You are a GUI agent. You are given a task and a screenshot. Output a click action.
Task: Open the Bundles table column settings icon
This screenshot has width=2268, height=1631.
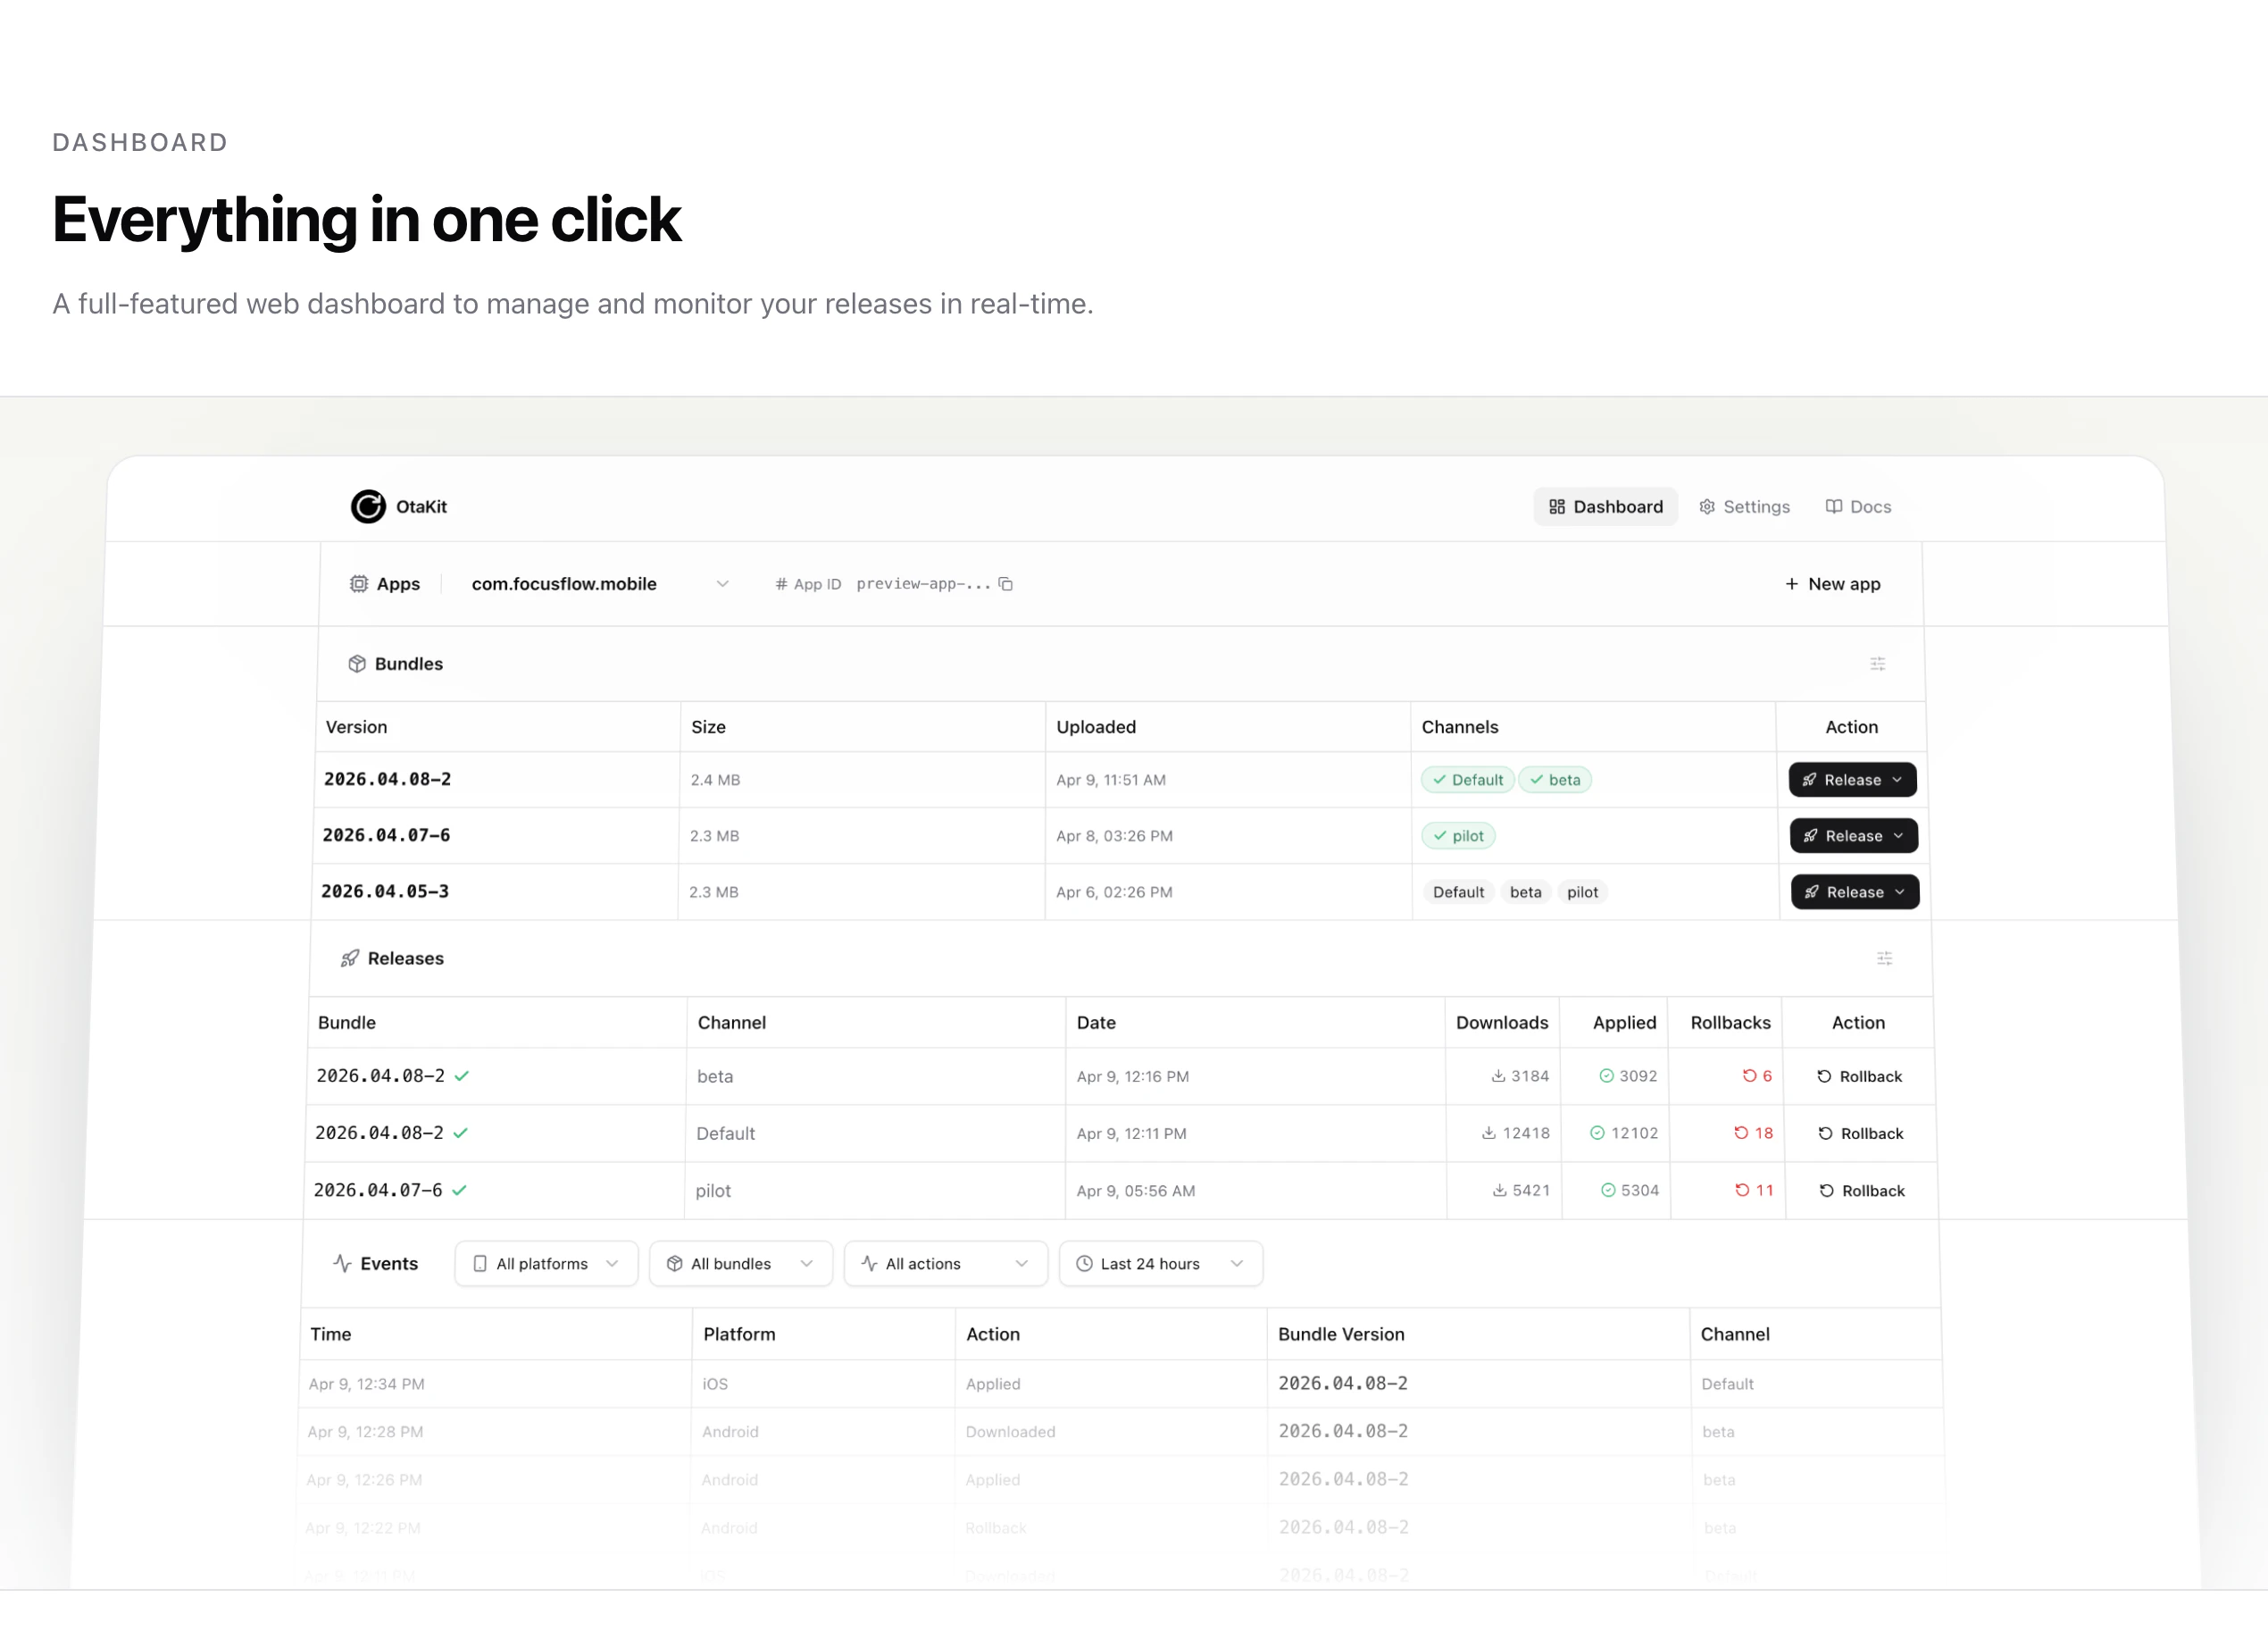pyautogui.click(x=1878, y=664)
